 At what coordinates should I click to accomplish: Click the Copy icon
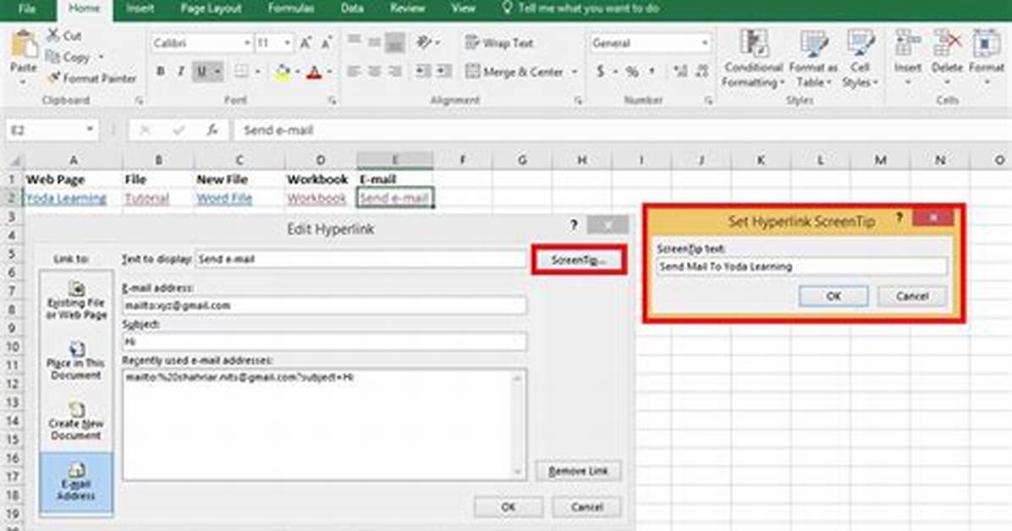pos(52,57)
